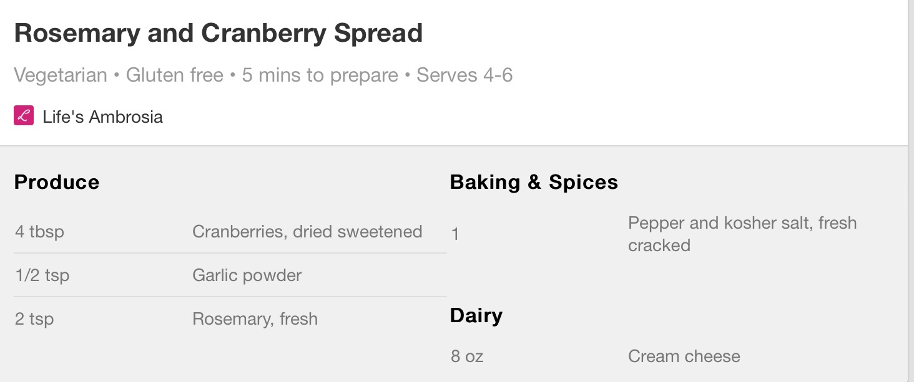Click the 4 tbsp quantity
This screenshot has height=382, width=914.
[x=39, y=232]
